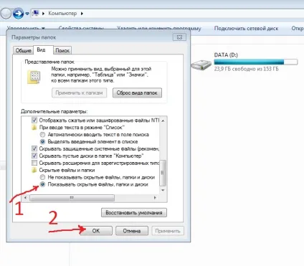Click Сброс вида папок button
304x266 pixels.
(x=137, y=93)
